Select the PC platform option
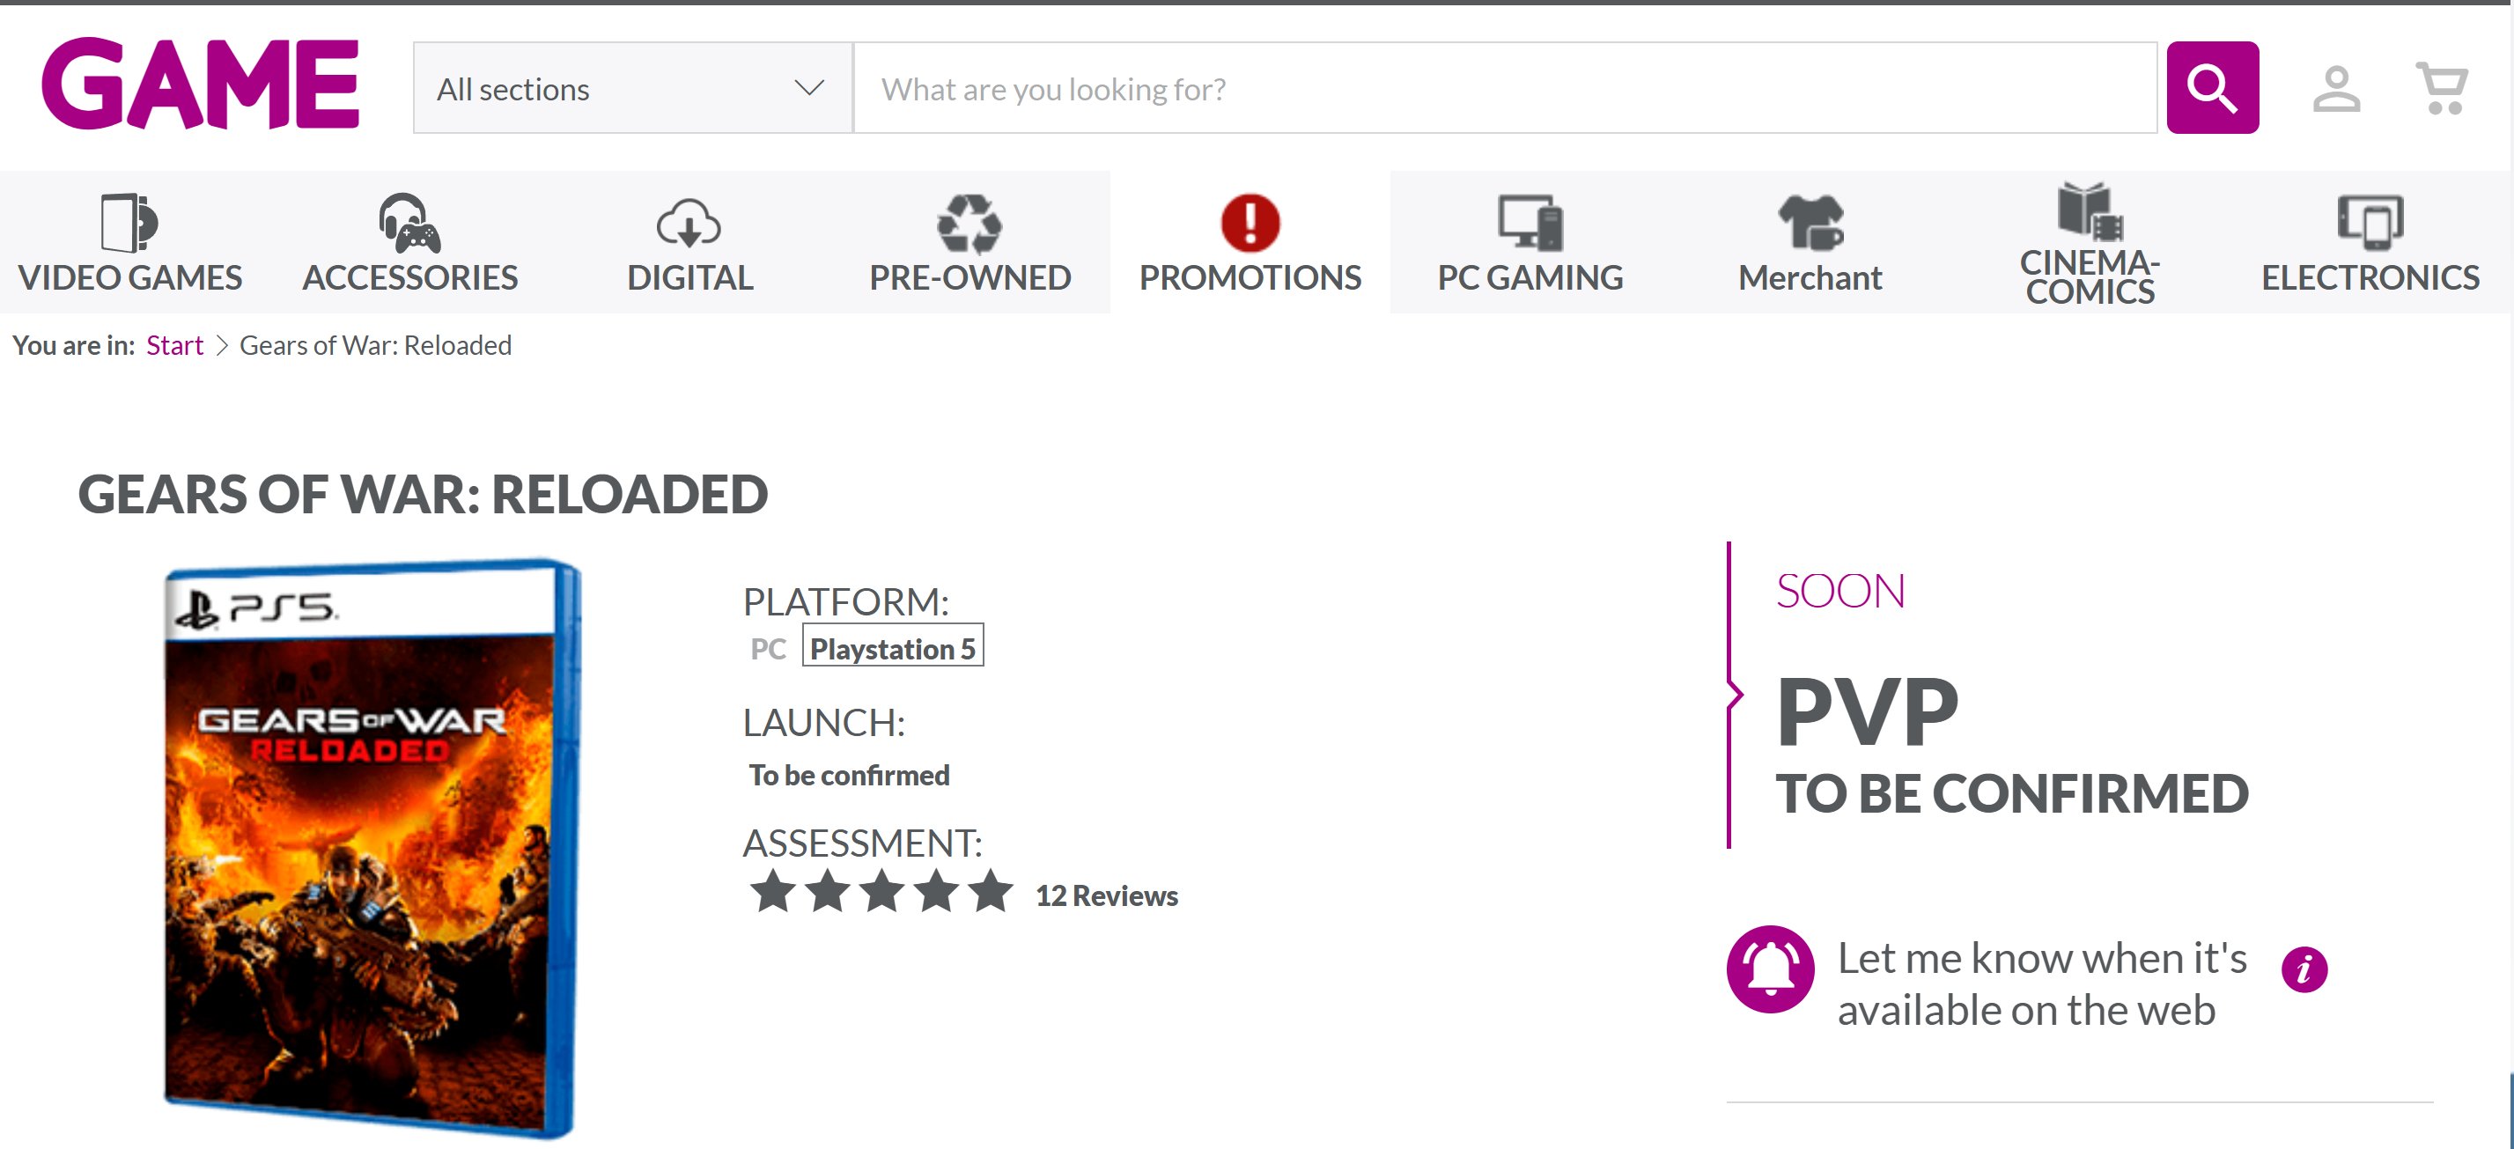 [x=768, y=649]
